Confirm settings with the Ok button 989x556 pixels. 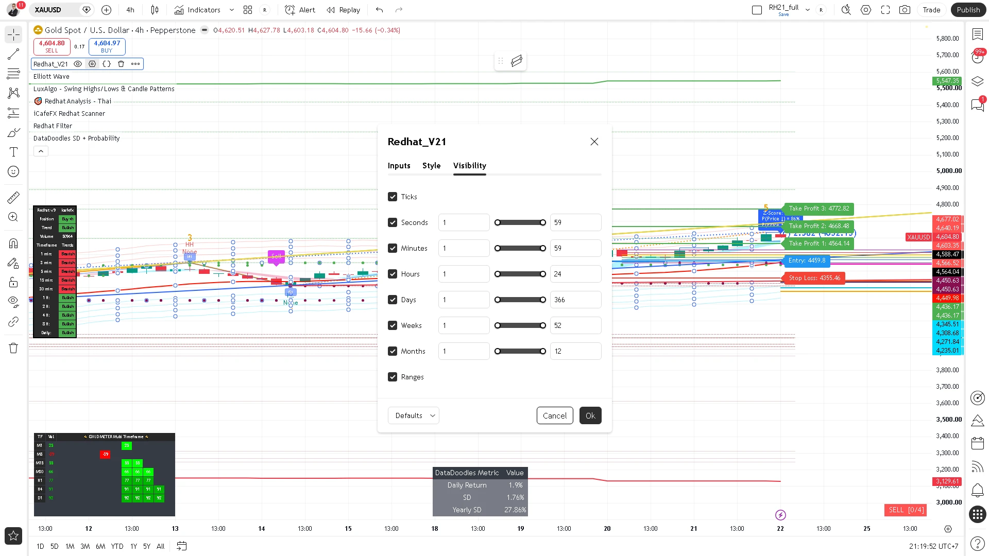[x=590, y=415]
